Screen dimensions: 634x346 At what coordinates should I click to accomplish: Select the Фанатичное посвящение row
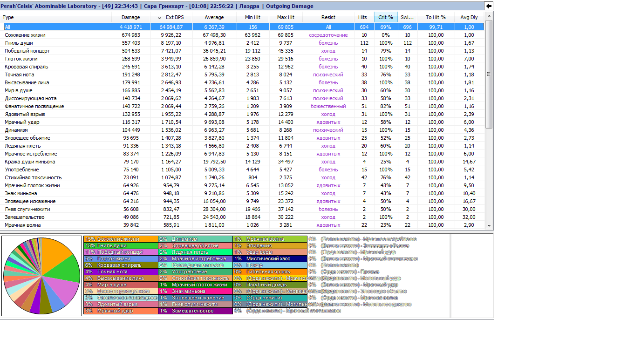(242, 106)
